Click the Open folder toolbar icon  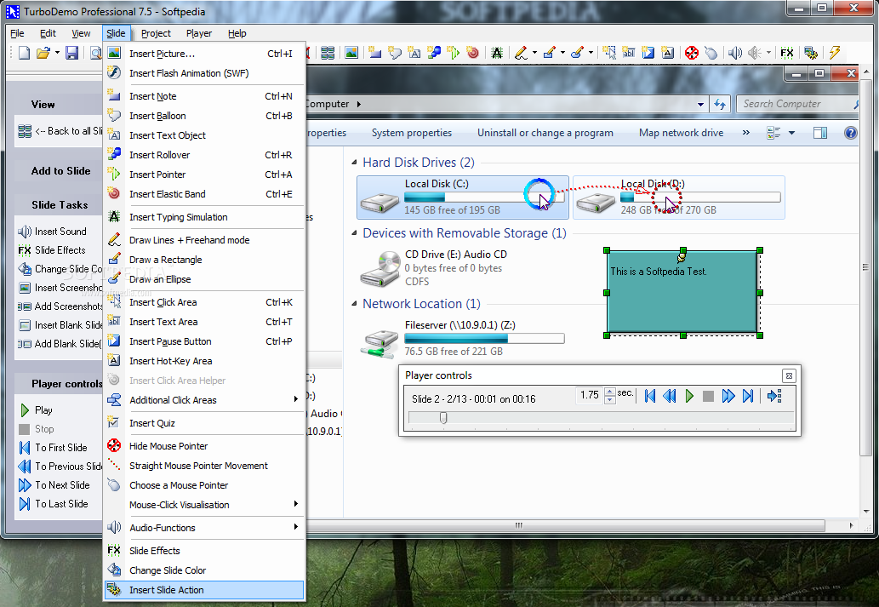[43, 53]
